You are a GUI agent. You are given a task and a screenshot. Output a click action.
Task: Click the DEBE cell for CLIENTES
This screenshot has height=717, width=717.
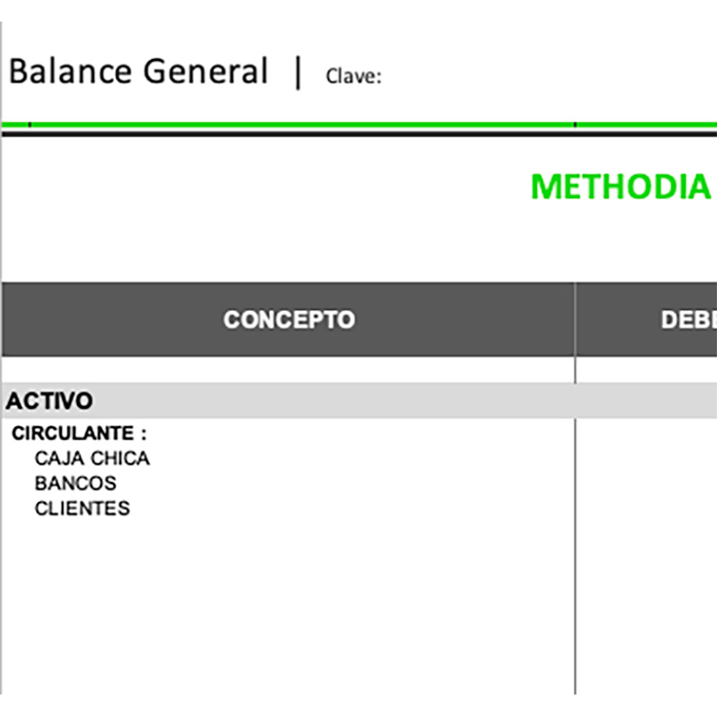click(x=645, y=509)
